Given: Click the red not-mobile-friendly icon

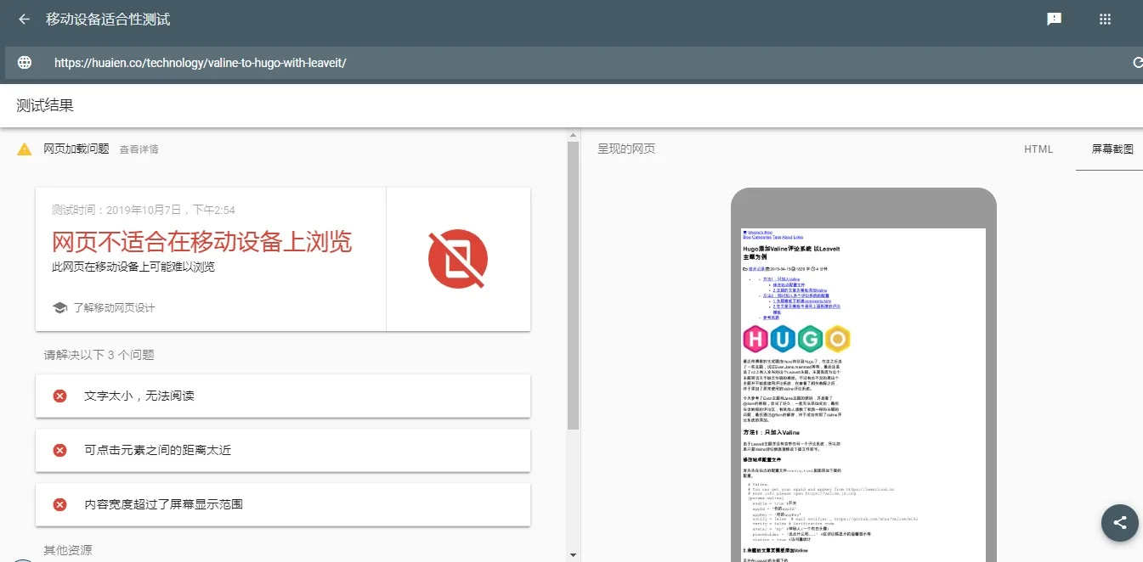Looking at the screenshot, I should point(458,259).
